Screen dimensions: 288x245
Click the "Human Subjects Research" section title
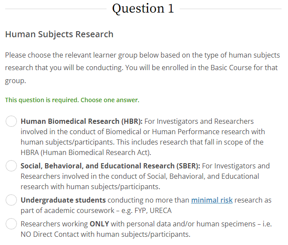pos(59,34)
